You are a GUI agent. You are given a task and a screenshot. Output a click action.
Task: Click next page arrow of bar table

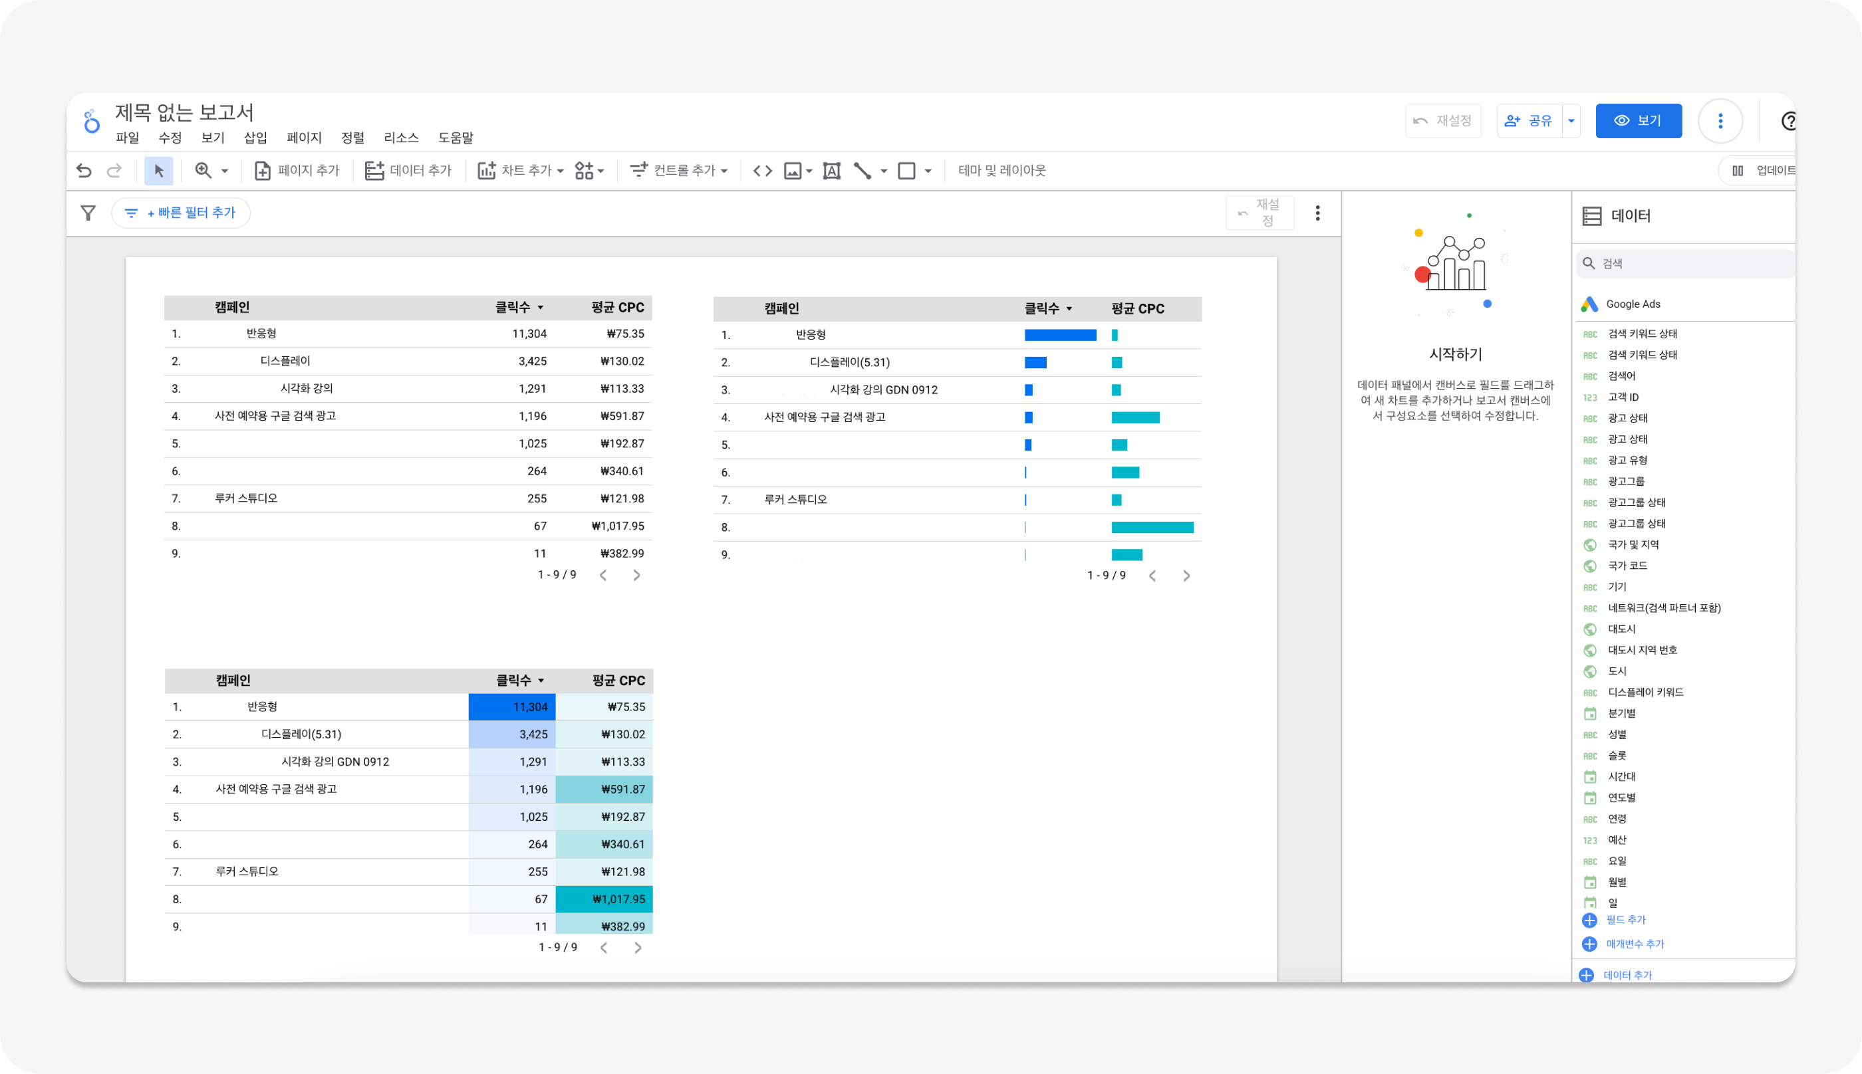point(1187,576)
